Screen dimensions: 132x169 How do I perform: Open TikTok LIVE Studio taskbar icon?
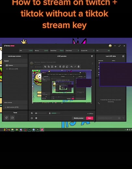(42, 130)
